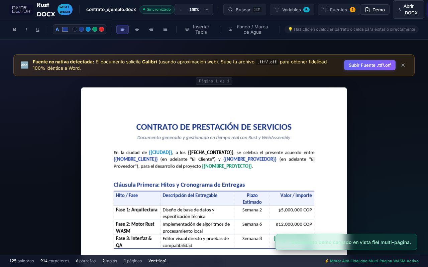Click the {{NOMBRE_PROYECTO}} variable placeholder
Screen dimensions: 428x267
pyautogui.click(x=227, y=166)
